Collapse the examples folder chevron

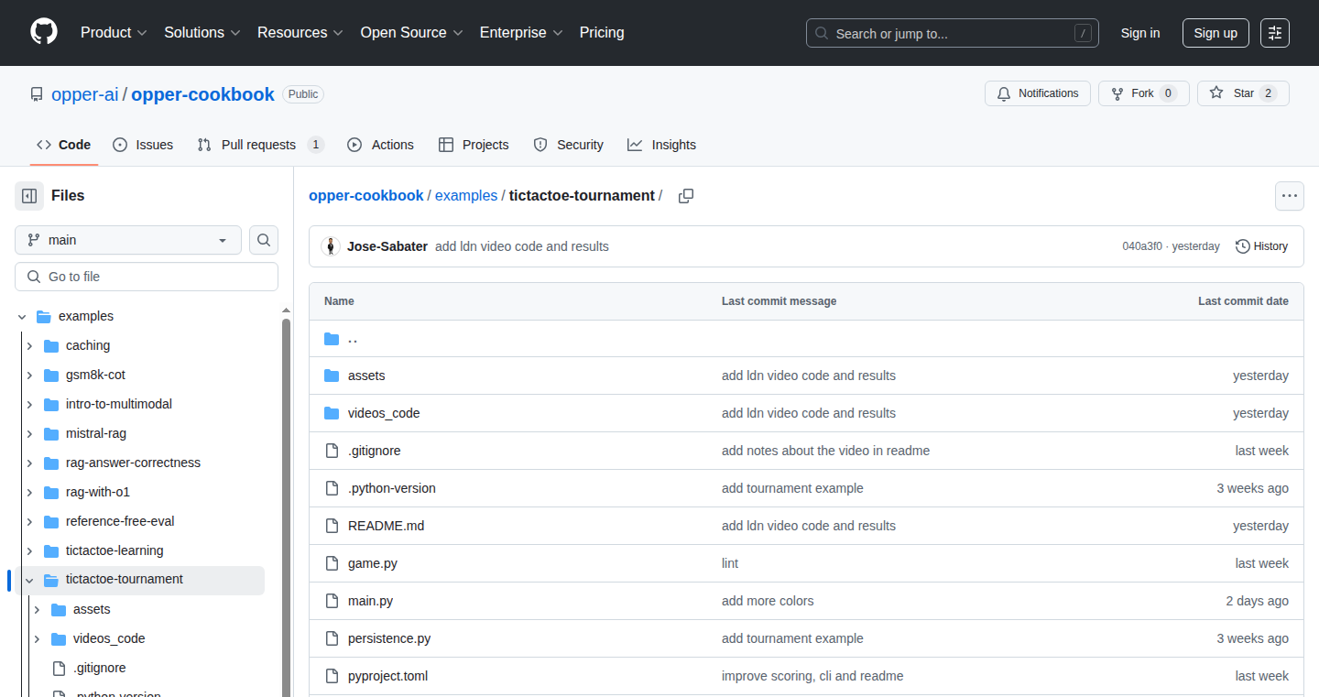pos(22,316)
